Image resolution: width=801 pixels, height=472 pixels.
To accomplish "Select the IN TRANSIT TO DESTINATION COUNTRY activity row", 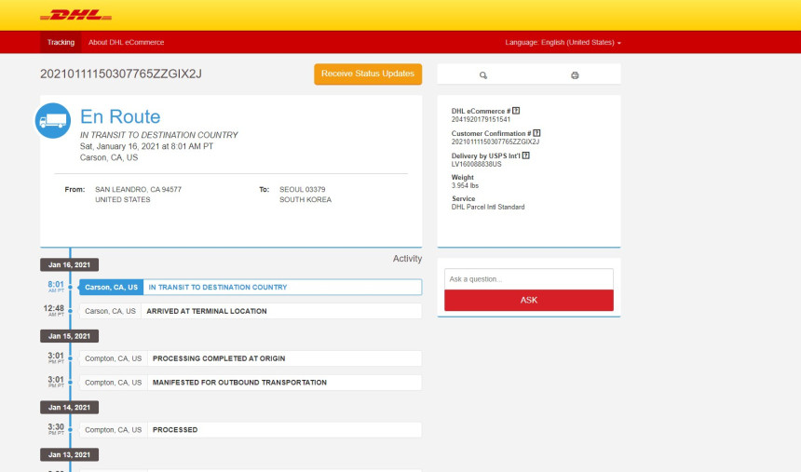I will 251,287.
